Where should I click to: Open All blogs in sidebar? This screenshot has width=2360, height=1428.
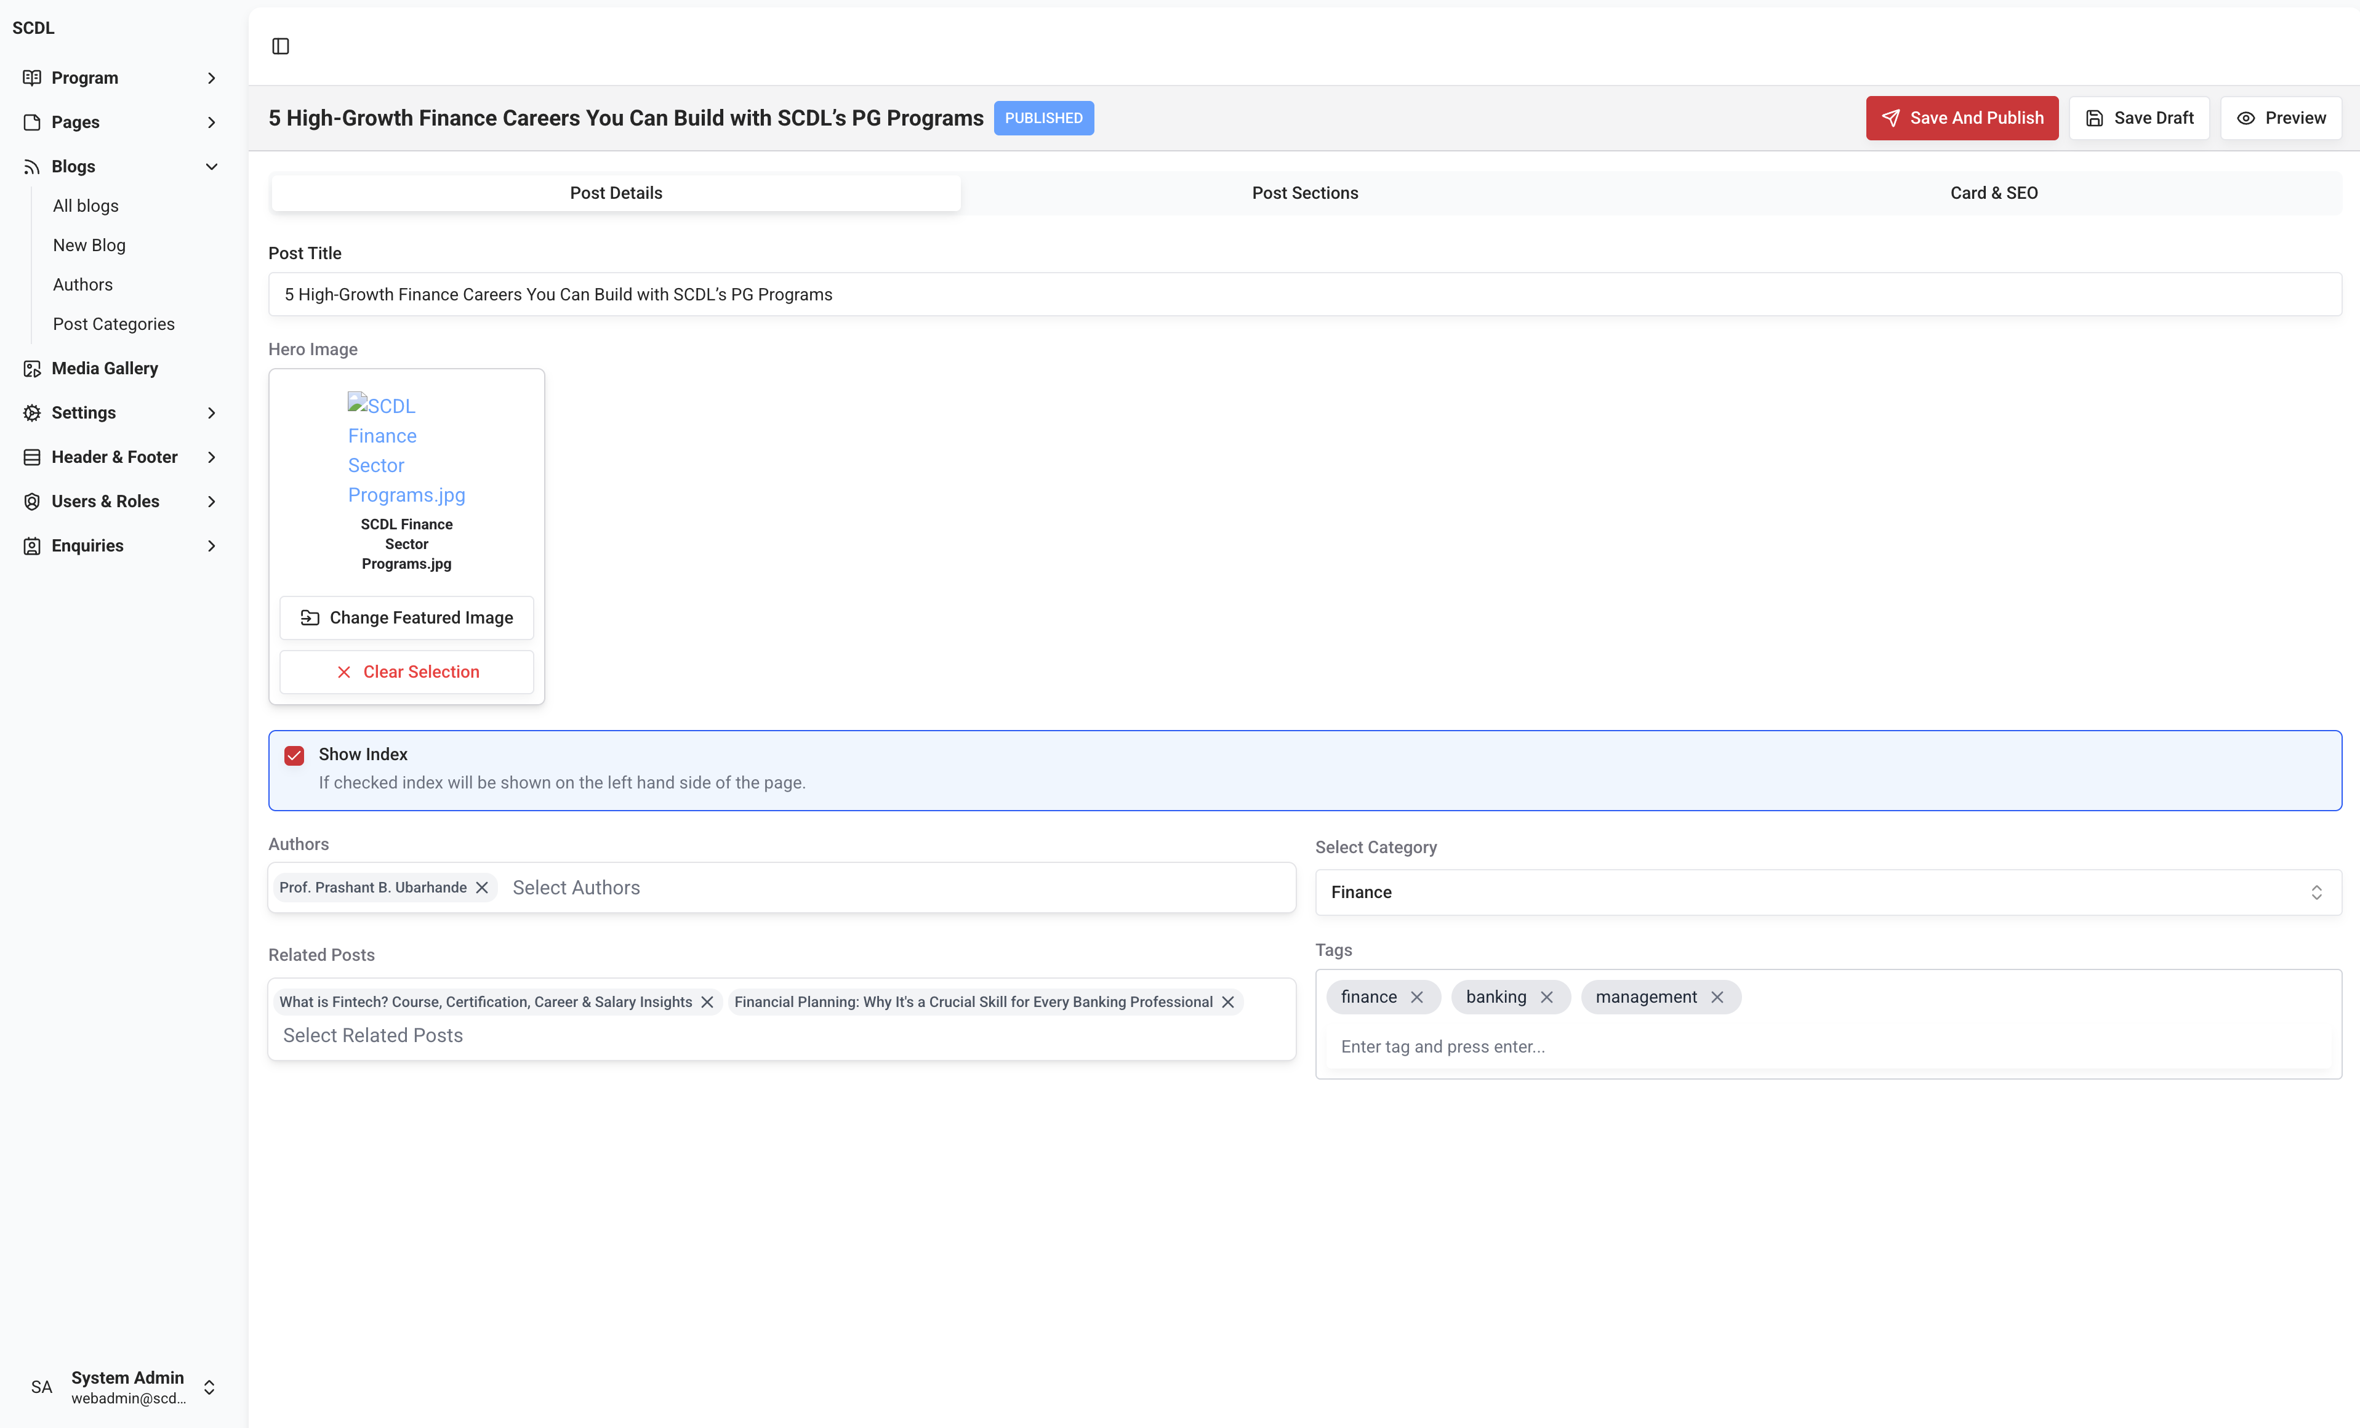point(86,206)
